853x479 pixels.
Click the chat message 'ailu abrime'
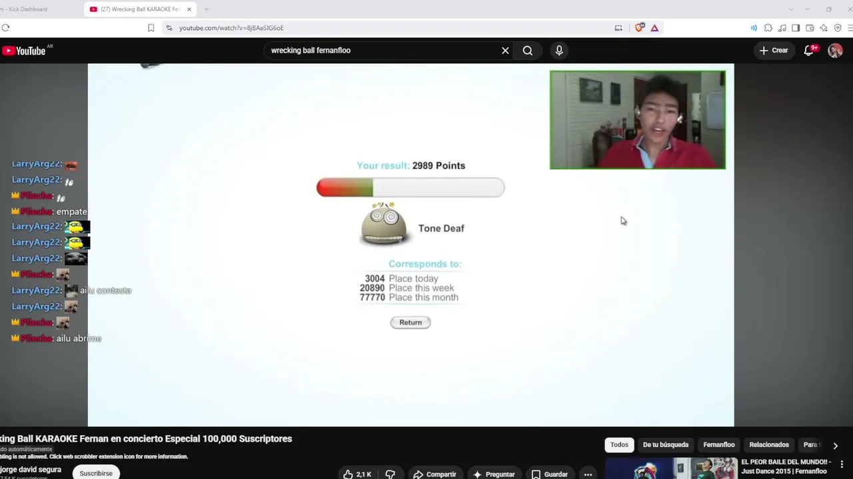coord(79,339)
